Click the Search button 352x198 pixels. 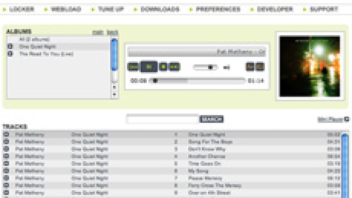211,119
